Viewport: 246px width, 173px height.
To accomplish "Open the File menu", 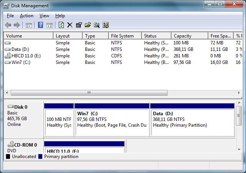I will point(10,16).
